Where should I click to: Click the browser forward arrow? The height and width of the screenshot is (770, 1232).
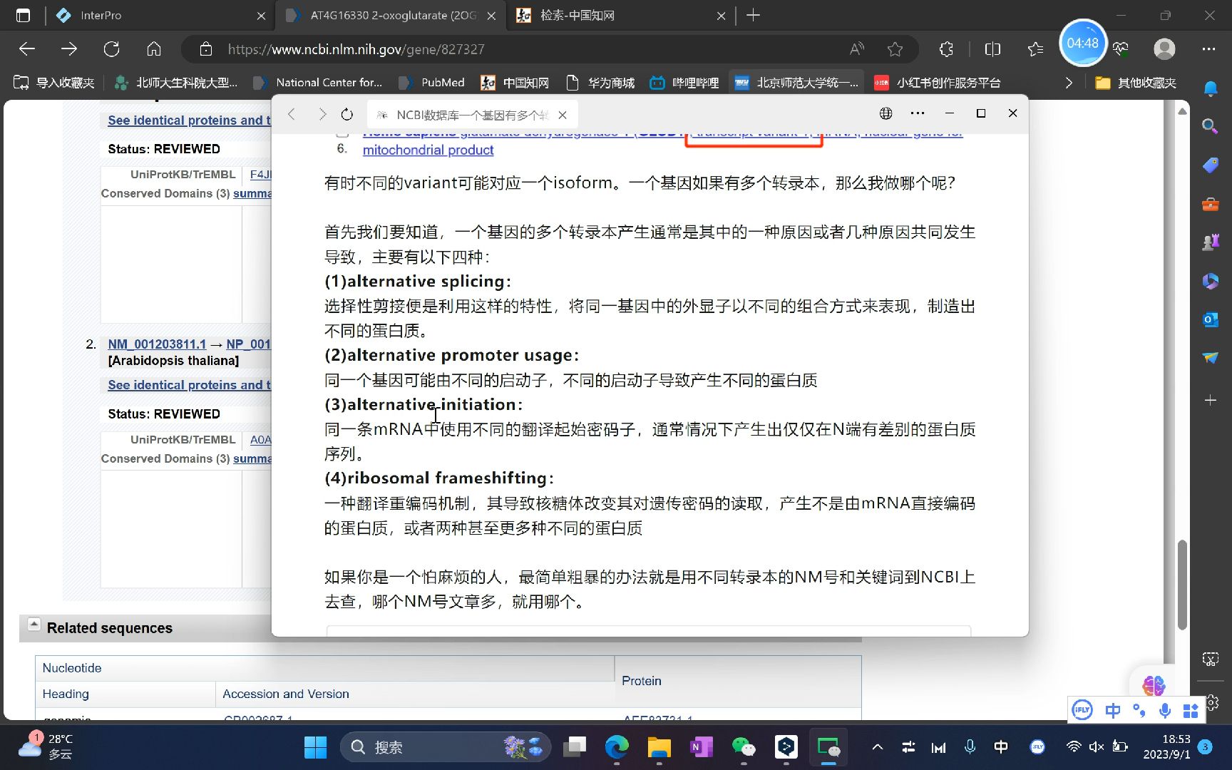(69, 49)
